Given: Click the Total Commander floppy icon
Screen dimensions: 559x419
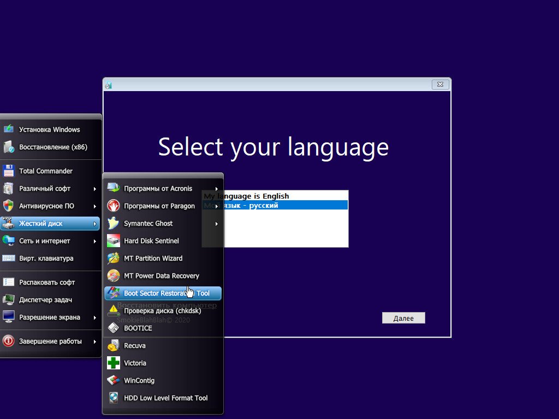Looking at the screenshot, I should [x=9, y=171].
